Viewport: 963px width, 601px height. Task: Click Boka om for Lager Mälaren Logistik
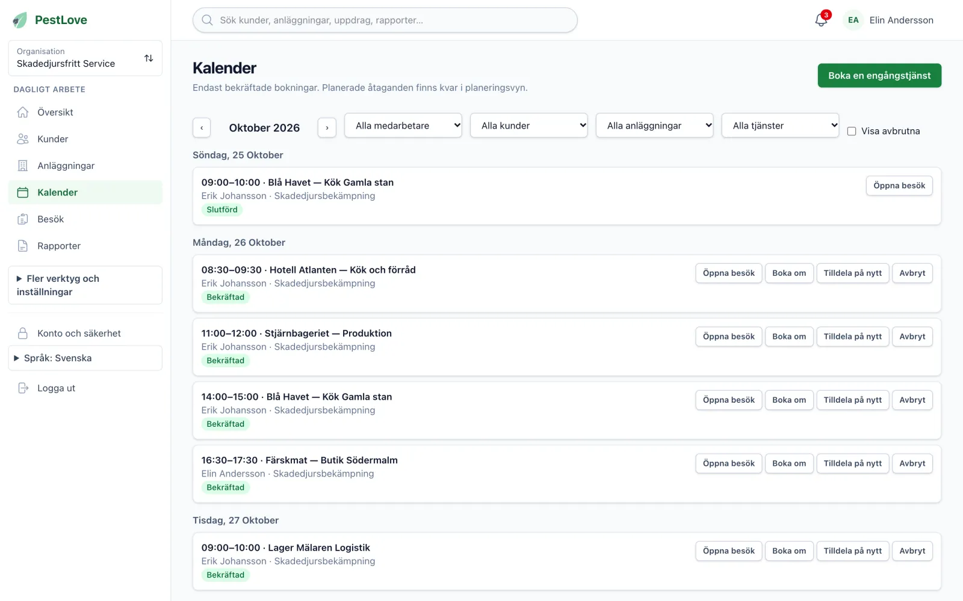(x=789, y=551)
